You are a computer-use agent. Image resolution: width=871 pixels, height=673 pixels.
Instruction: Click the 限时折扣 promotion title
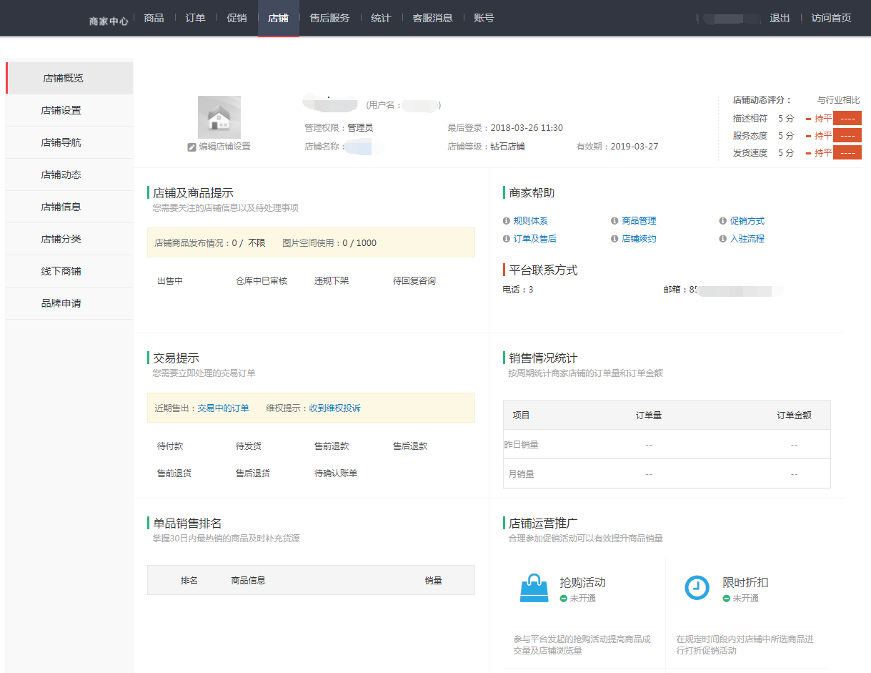tap(745, 583)
